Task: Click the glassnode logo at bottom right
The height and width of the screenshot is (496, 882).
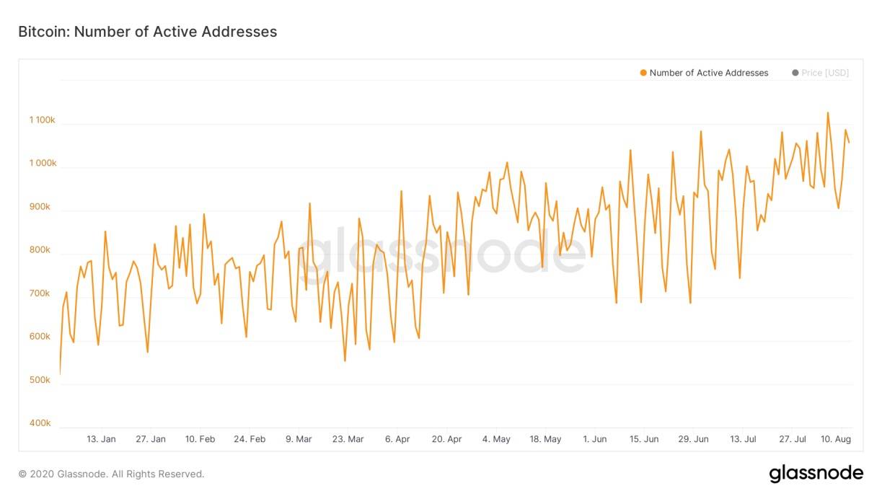Action: pos(816,474)
